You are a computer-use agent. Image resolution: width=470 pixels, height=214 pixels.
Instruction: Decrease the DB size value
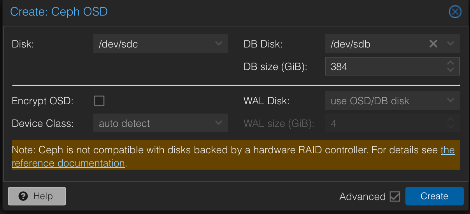click(451, 70)
